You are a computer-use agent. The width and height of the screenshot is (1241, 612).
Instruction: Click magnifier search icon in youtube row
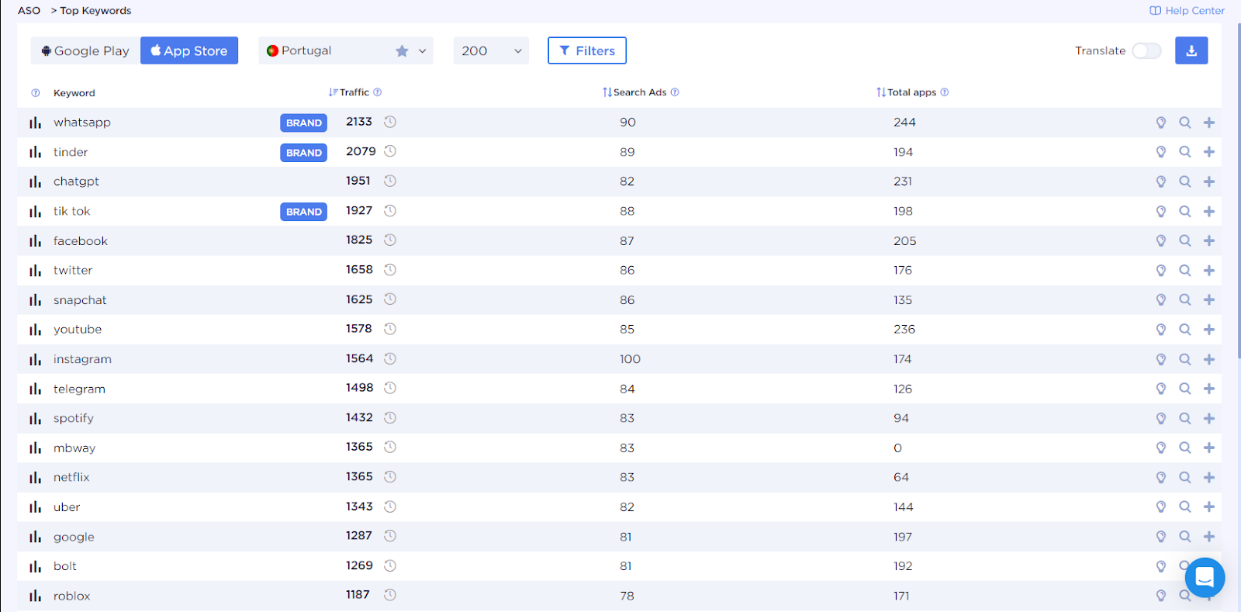click(x=1185, y=329)
